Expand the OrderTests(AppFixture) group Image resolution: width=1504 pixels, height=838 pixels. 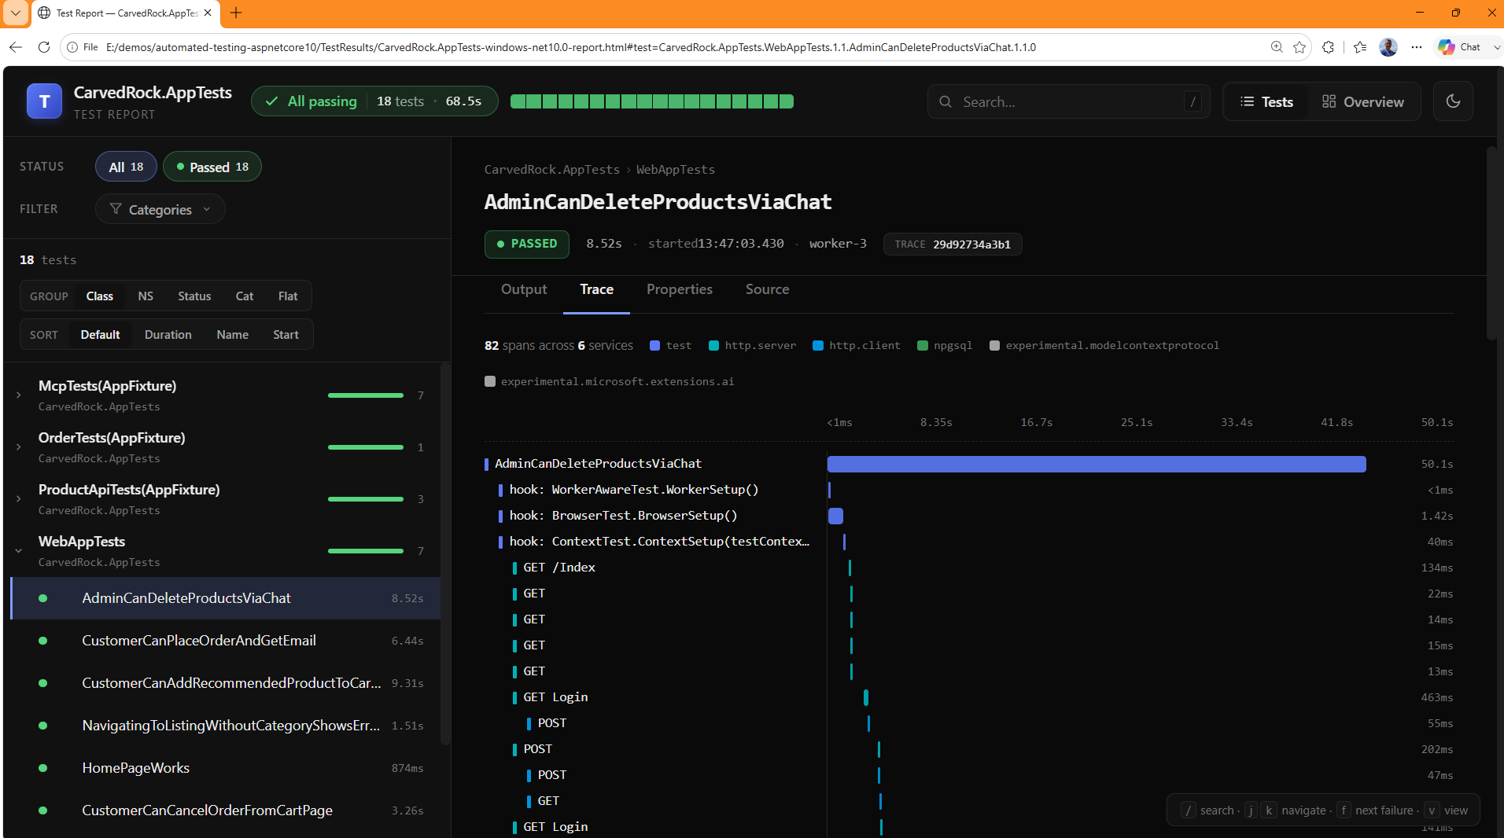click(19, 447)
